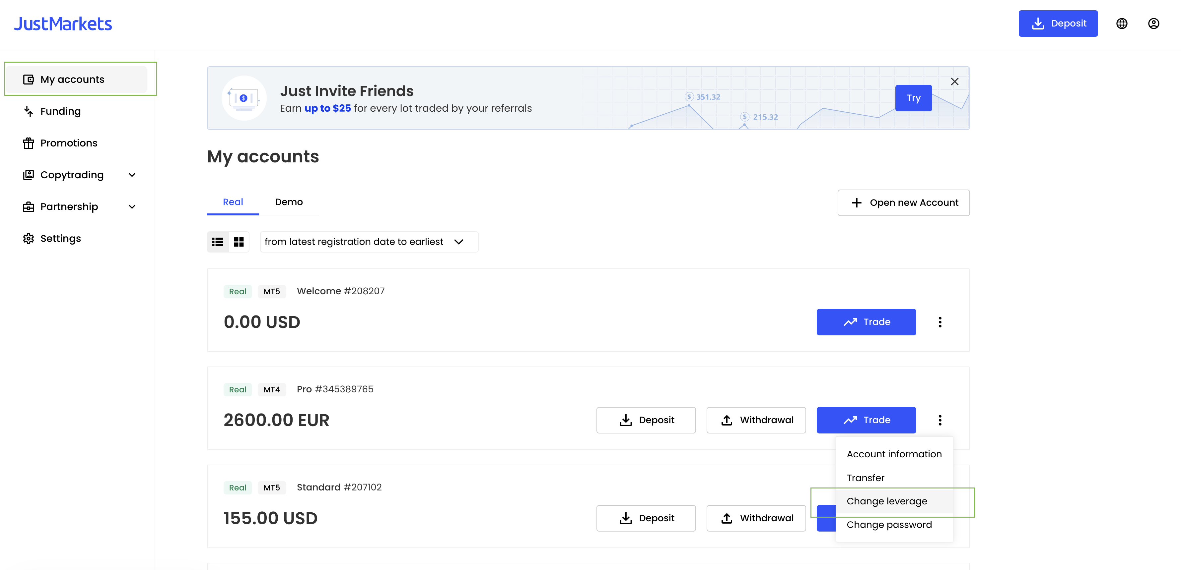The height and width of the screenshot is (570, 1181).
Task: Switch to list view layout
Action: 218,242
